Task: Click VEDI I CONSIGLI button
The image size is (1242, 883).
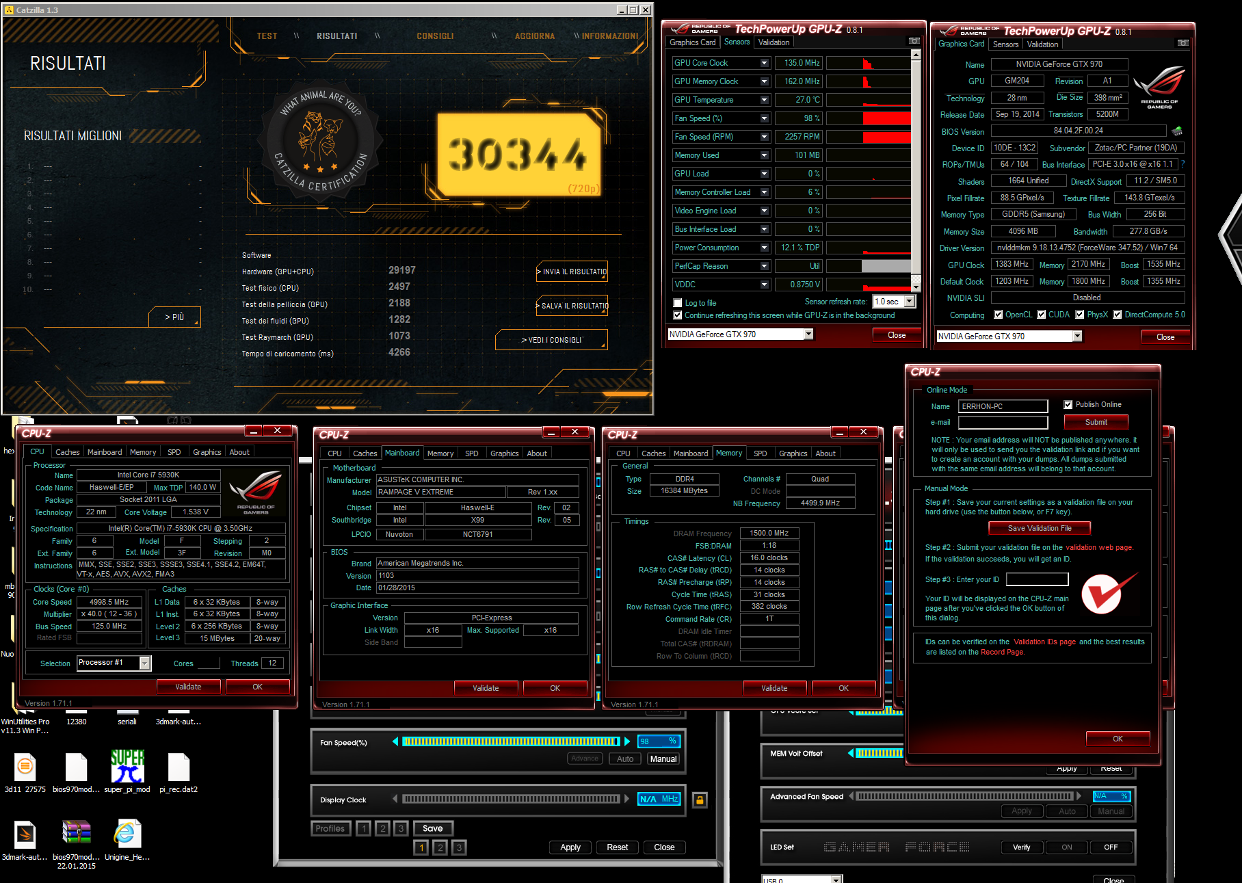Action: (551, 340)
